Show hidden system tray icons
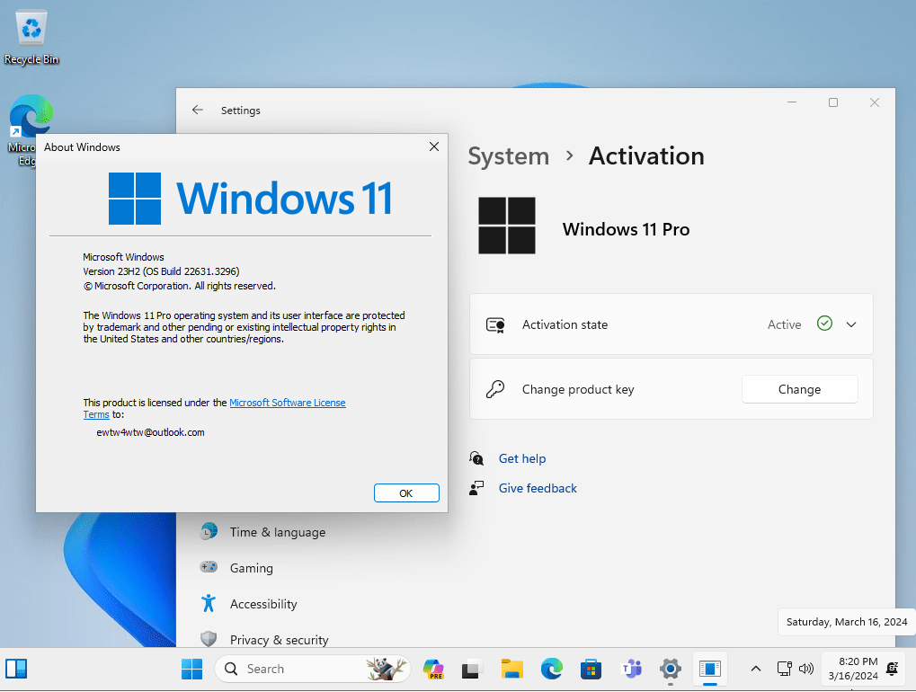 tap(755, 669)
